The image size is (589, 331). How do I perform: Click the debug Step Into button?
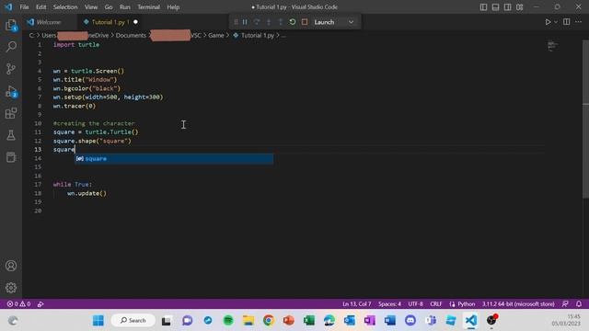(269, 22)
